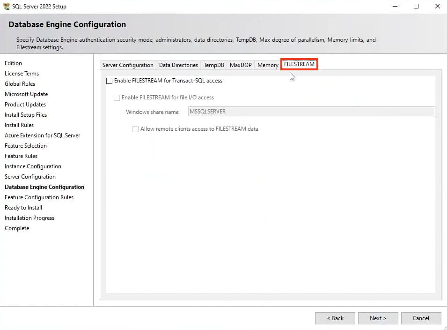
Task: Switch to the Server Configuration tab
Action: pos(128,65)
